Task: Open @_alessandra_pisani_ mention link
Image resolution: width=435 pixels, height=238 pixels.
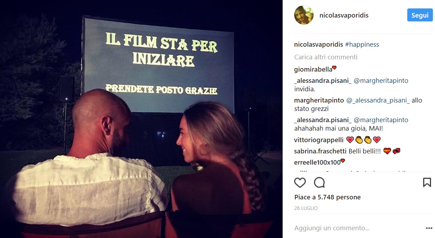Action: [378, 100]
